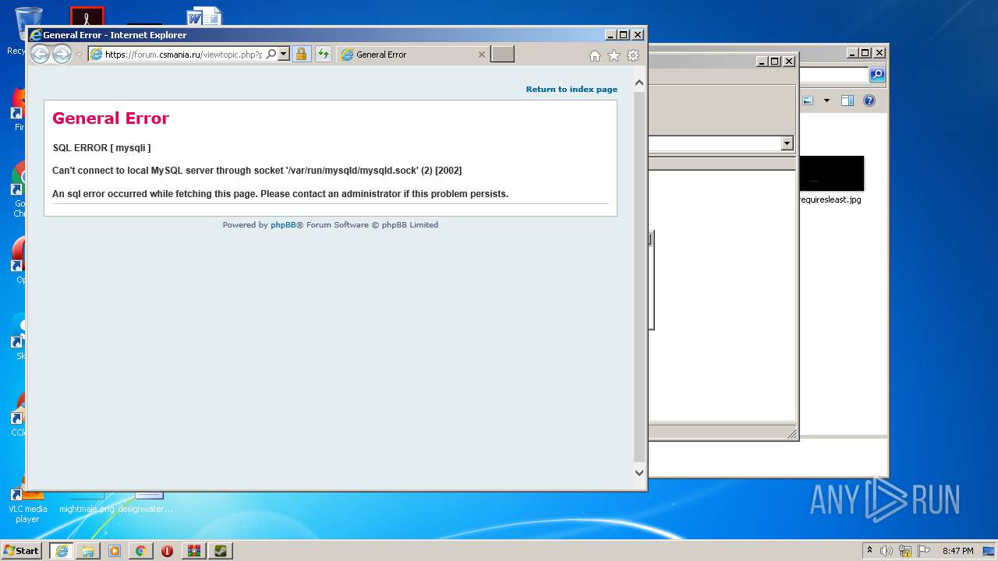Image resolution: width=998 pixels, height=561 pixels.
Task: Toggle the preview pane icon in Explorer
Action: tap(848, 101)
